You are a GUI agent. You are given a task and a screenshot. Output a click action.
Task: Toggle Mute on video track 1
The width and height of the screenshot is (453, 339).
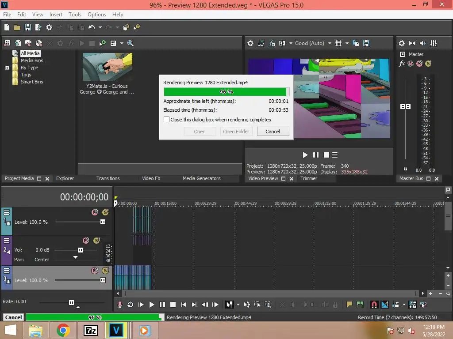click(95, 212)
